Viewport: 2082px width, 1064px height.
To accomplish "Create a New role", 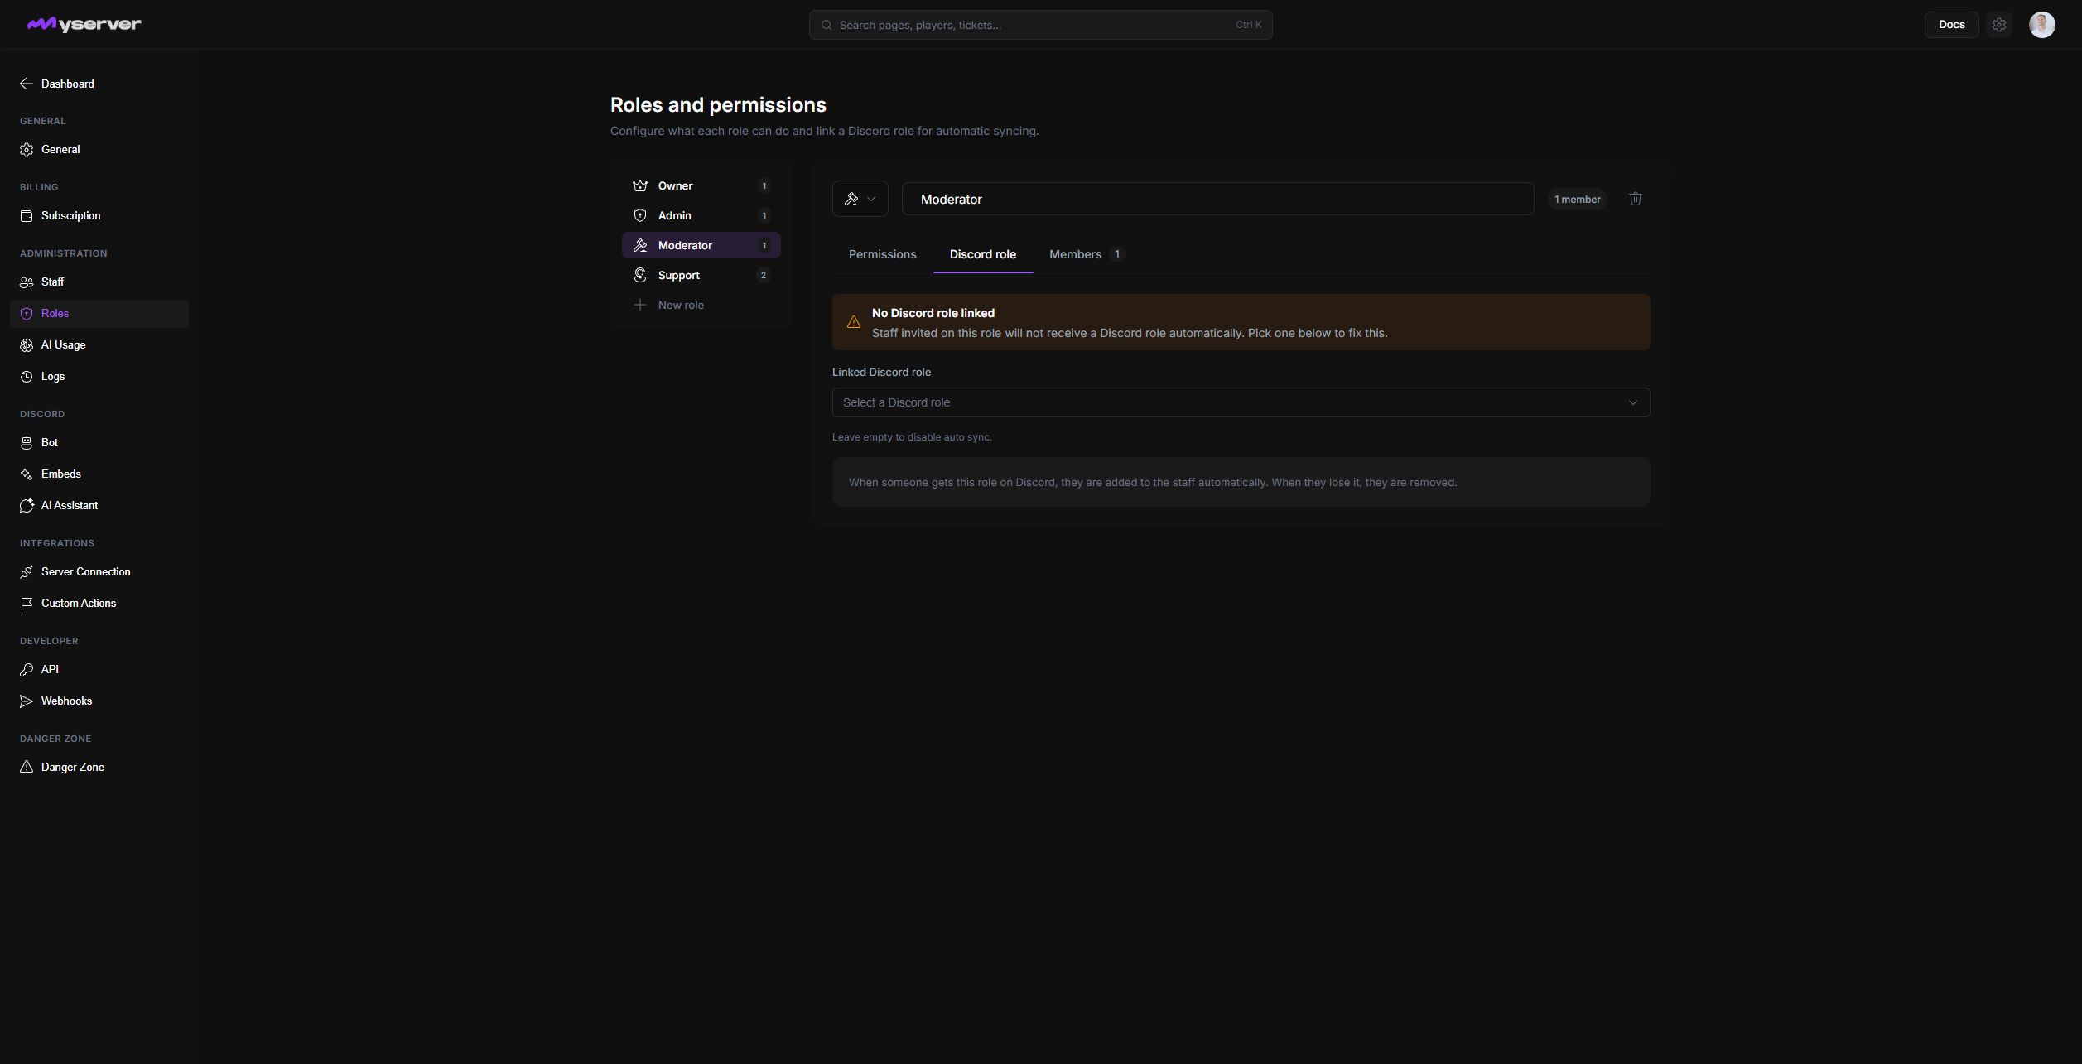I will [x=701, y=305].
